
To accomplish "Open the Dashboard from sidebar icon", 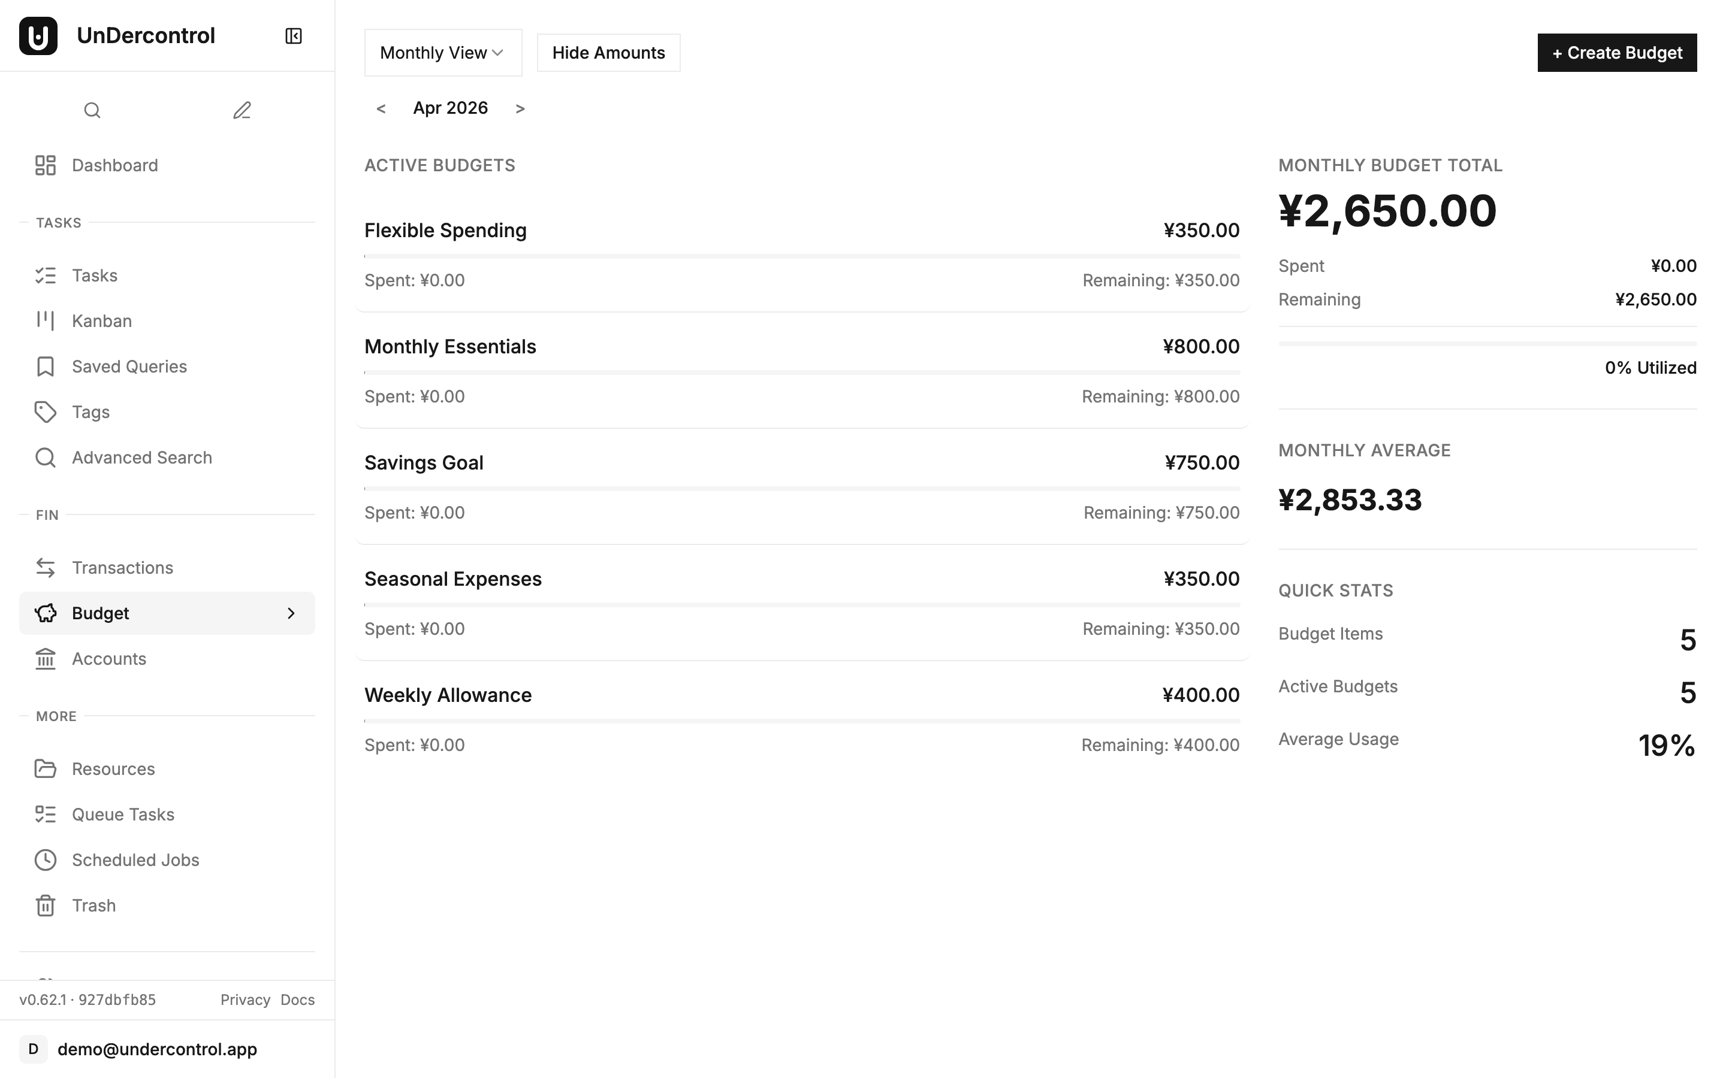I will click(x=46, y=165).
